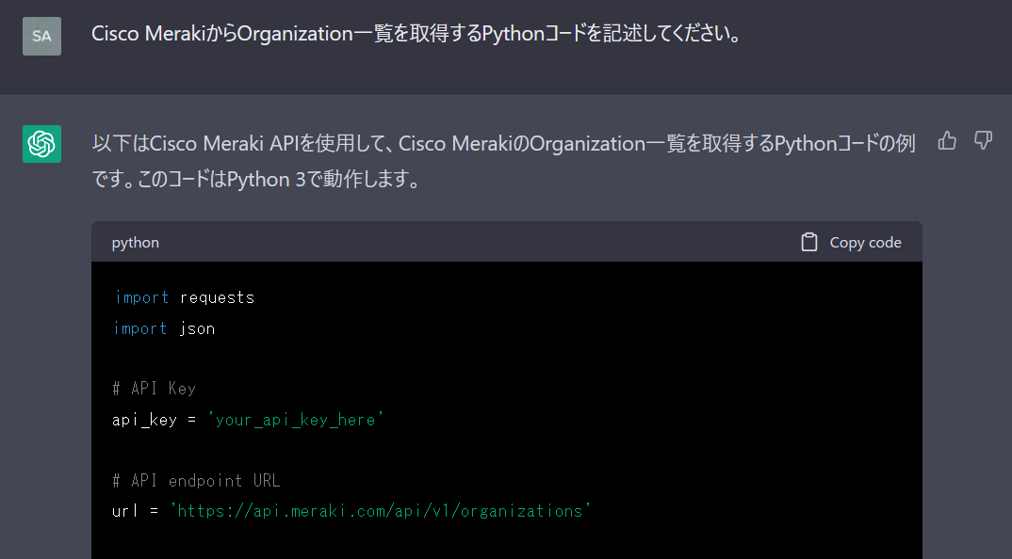Click the clipboard icon beside Copy code
The image size is (1012, 559).
tap(808, 243)
